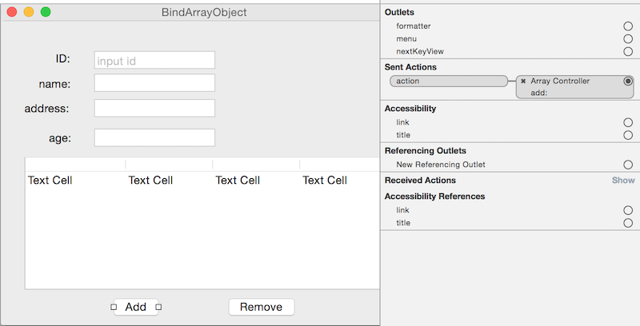Select the address: label
The width and height of the screenshot is (640, 326).
point(46,109)
